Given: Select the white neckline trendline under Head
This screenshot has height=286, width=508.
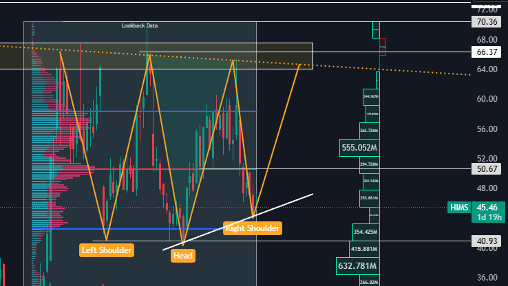Looking at the screenshot, I should point(237,222).
